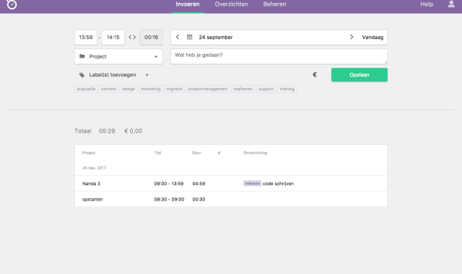Open the Overzichten tab
Viewport: 462px width, 274px height.
pyautogui.click(x=231, y=4)
